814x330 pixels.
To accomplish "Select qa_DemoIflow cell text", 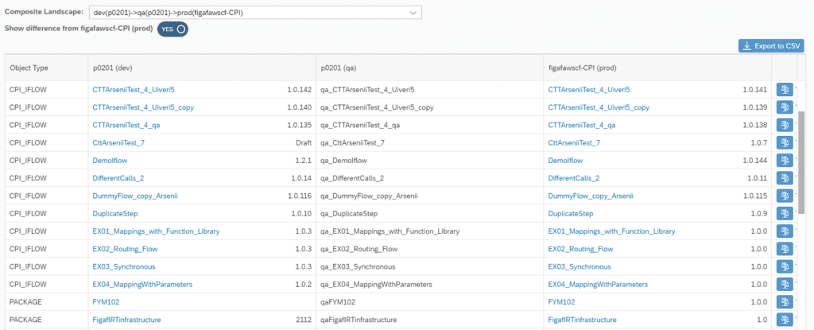I will (x=343, y=161).
